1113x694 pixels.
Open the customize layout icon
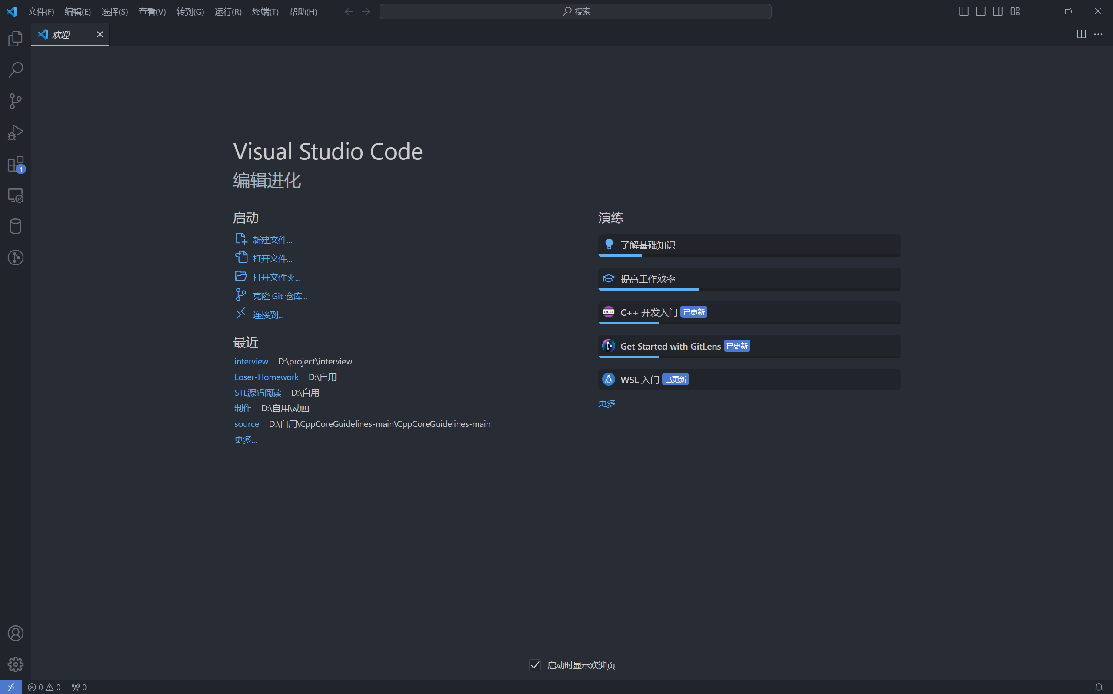pos(1015,11)
